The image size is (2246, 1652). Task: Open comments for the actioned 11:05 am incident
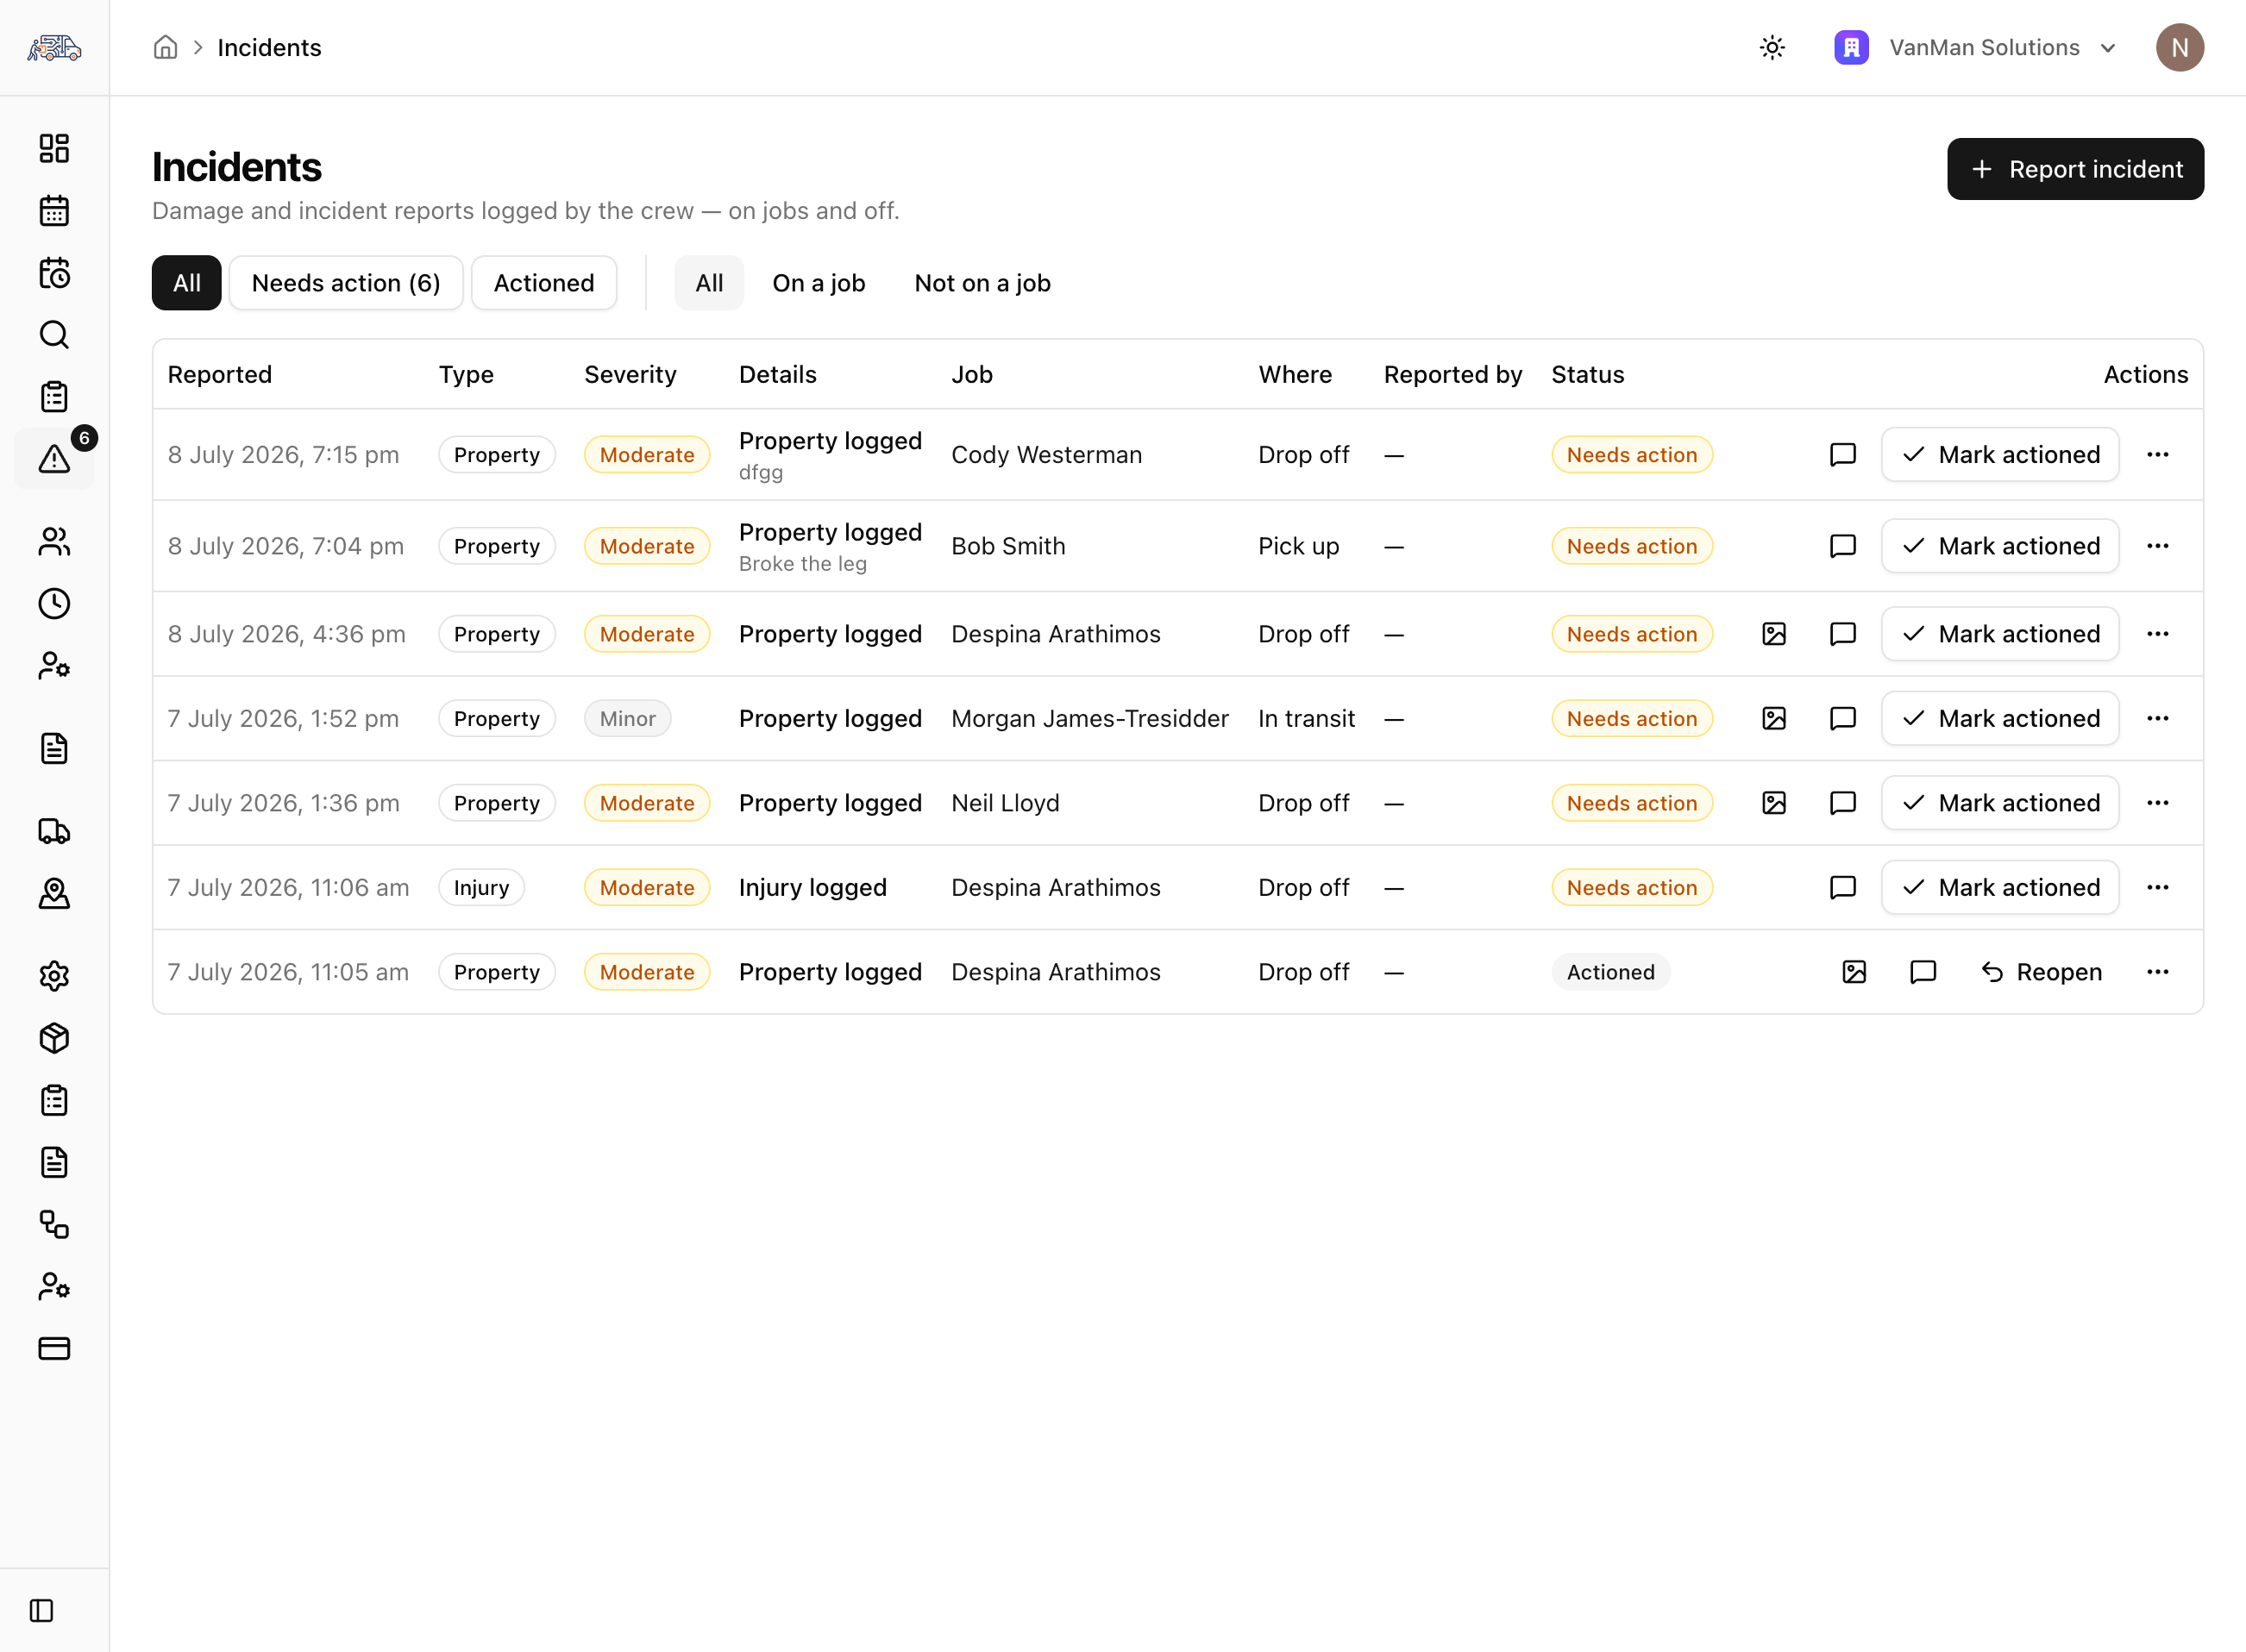1922,972
